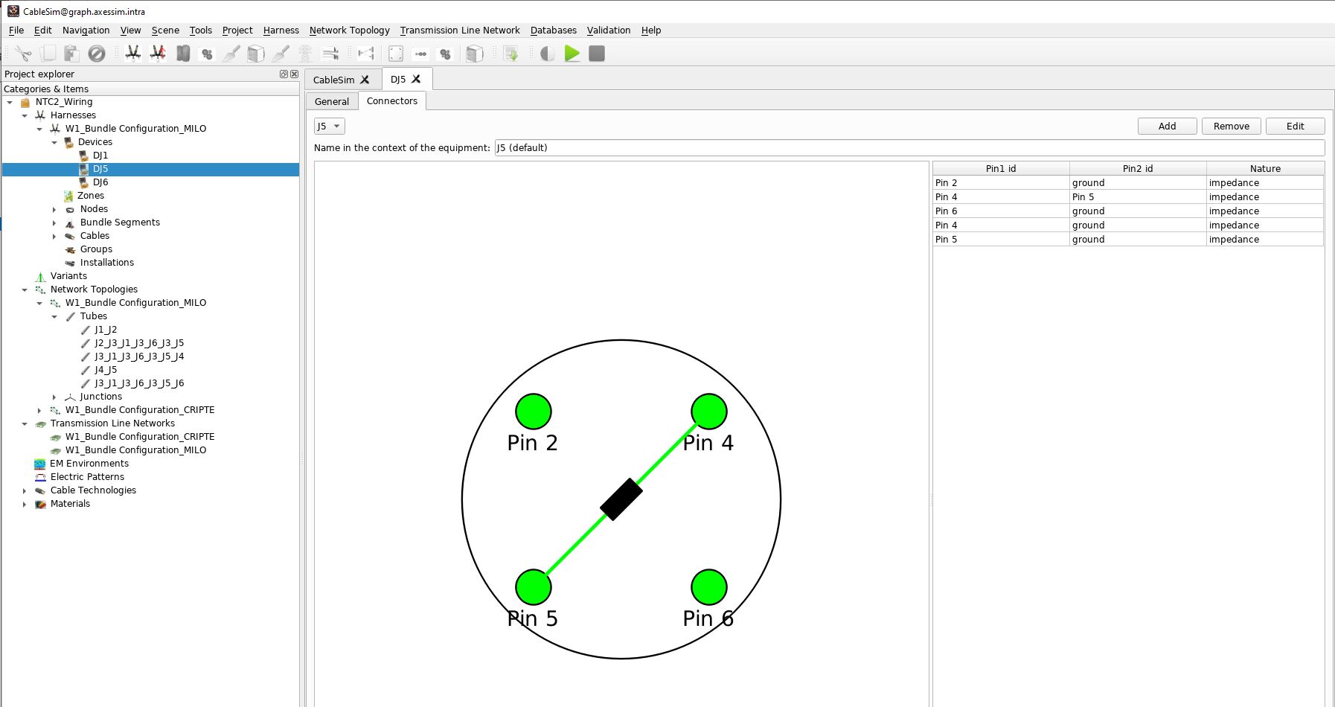Click the green Pin 6 circle
The height and width of the screenshot is (707, 1335).
[x=708, y=587]
